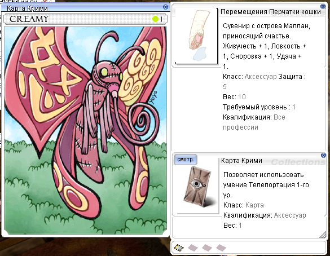Click the 'Перемещения Перчатки кошки' item title
The width and height of the screenshot is (330, 256).
pyautogui.click(x=271, y=12)
